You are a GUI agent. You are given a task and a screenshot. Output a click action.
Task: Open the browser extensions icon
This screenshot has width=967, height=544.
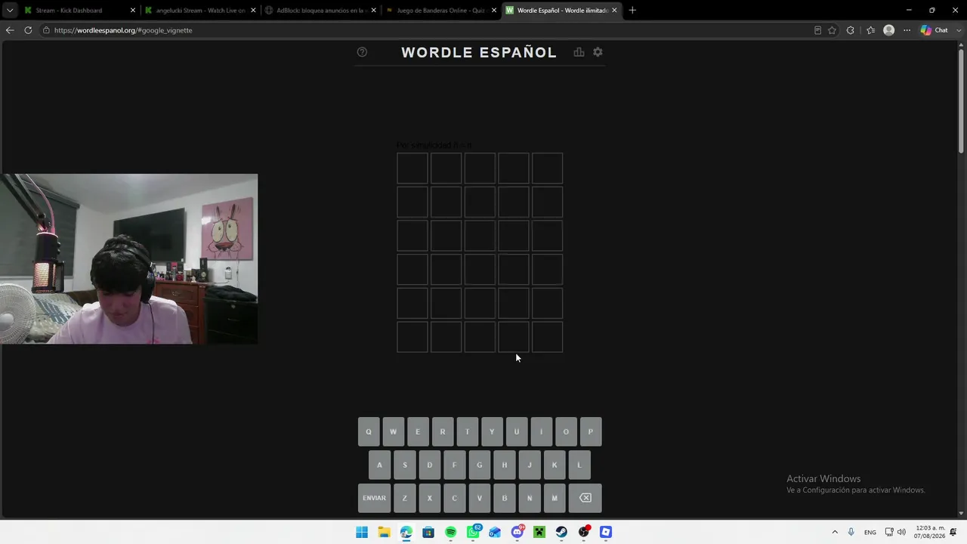pos(851,30)
